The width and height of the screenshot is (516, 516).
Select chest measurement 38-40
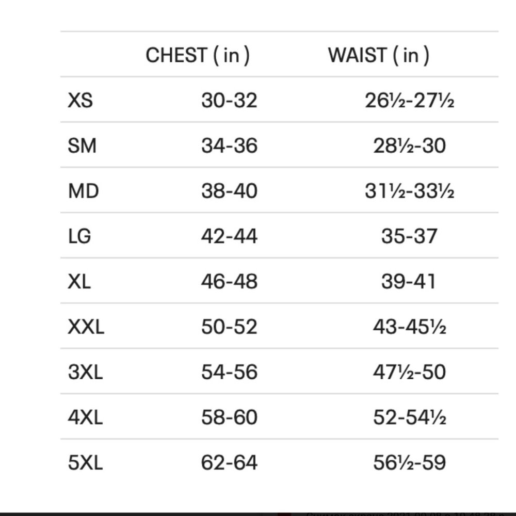click(229, 191)
